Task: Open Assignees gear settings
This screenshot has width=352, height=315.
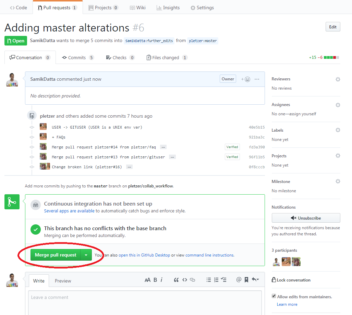Action: coord(338,105)
